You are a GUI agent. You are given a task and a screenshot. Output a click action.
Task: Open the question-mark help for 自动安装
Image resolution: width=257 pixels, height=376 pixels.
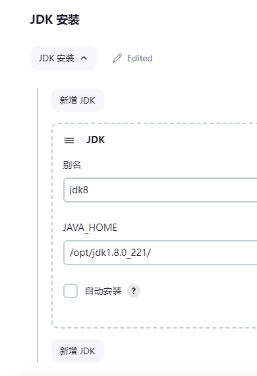(134, 291)
